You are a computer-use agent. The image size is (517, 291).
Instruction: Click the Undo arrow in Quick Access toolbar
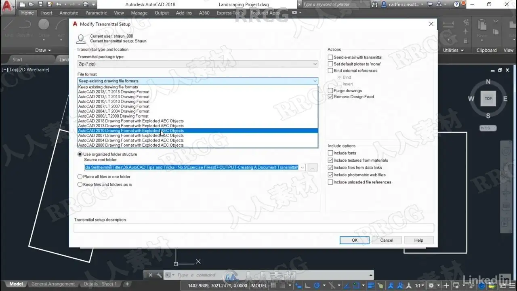click(59, 4)
